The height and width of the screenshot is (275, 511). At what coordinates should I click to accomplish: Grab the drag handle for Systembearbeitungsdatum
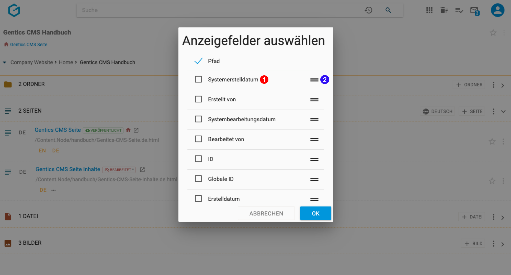[314, 120]
